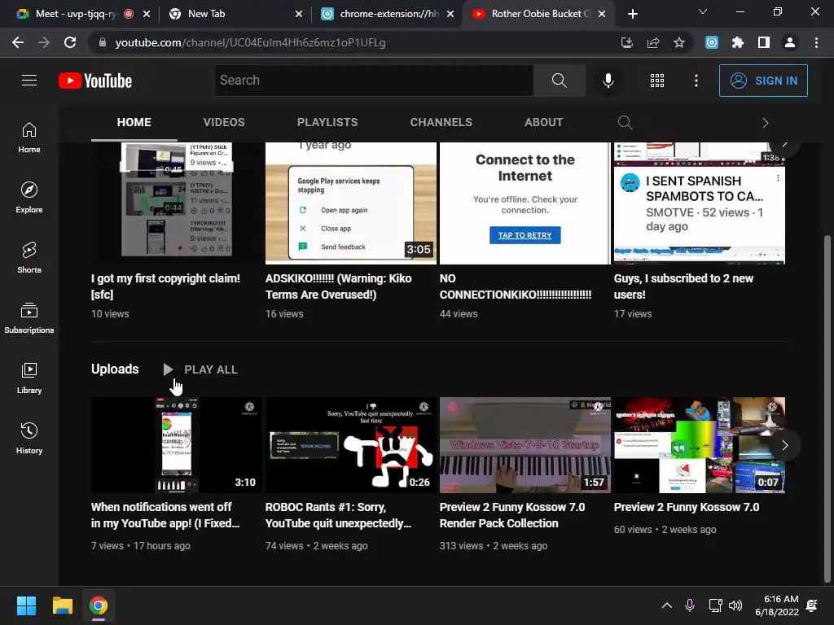Open 'ROBOC Rants #1' video title

338,515
